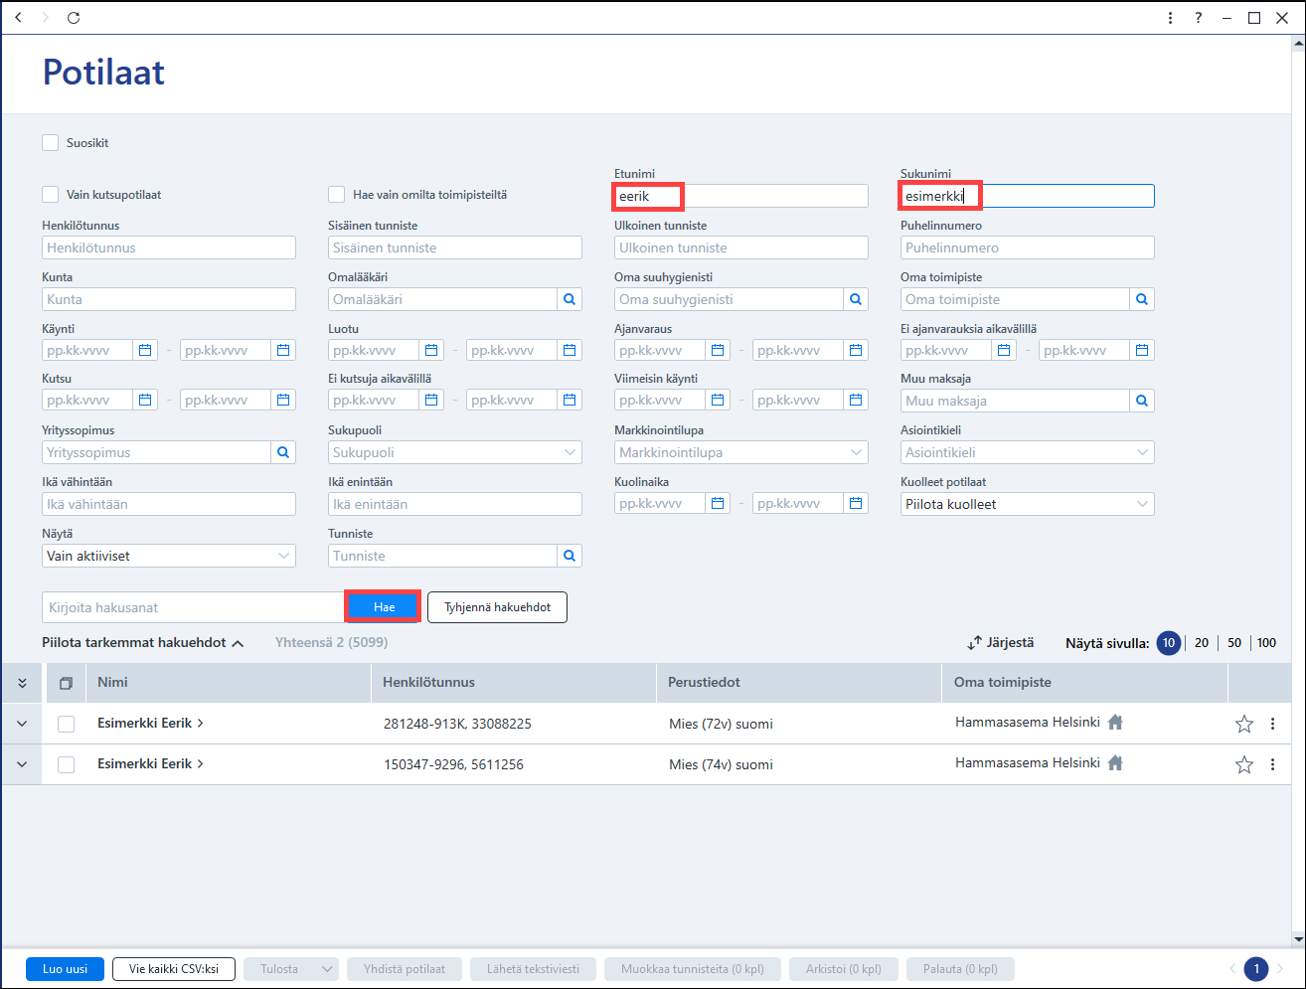Check Hae vain omilta toimipisteiltä option
The image size is (1306, 989).
pos(337,195)
